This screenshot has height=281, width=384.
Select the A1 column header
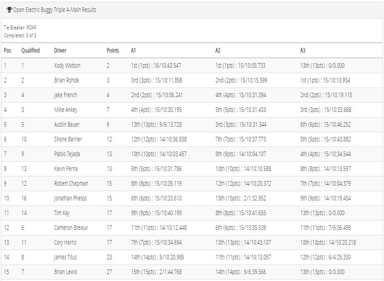click(133, 50)
